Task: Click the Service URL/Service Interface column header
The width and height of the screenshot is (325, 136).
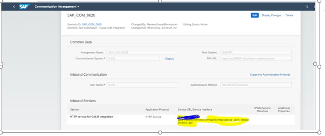Action: (x=195, y=110)
